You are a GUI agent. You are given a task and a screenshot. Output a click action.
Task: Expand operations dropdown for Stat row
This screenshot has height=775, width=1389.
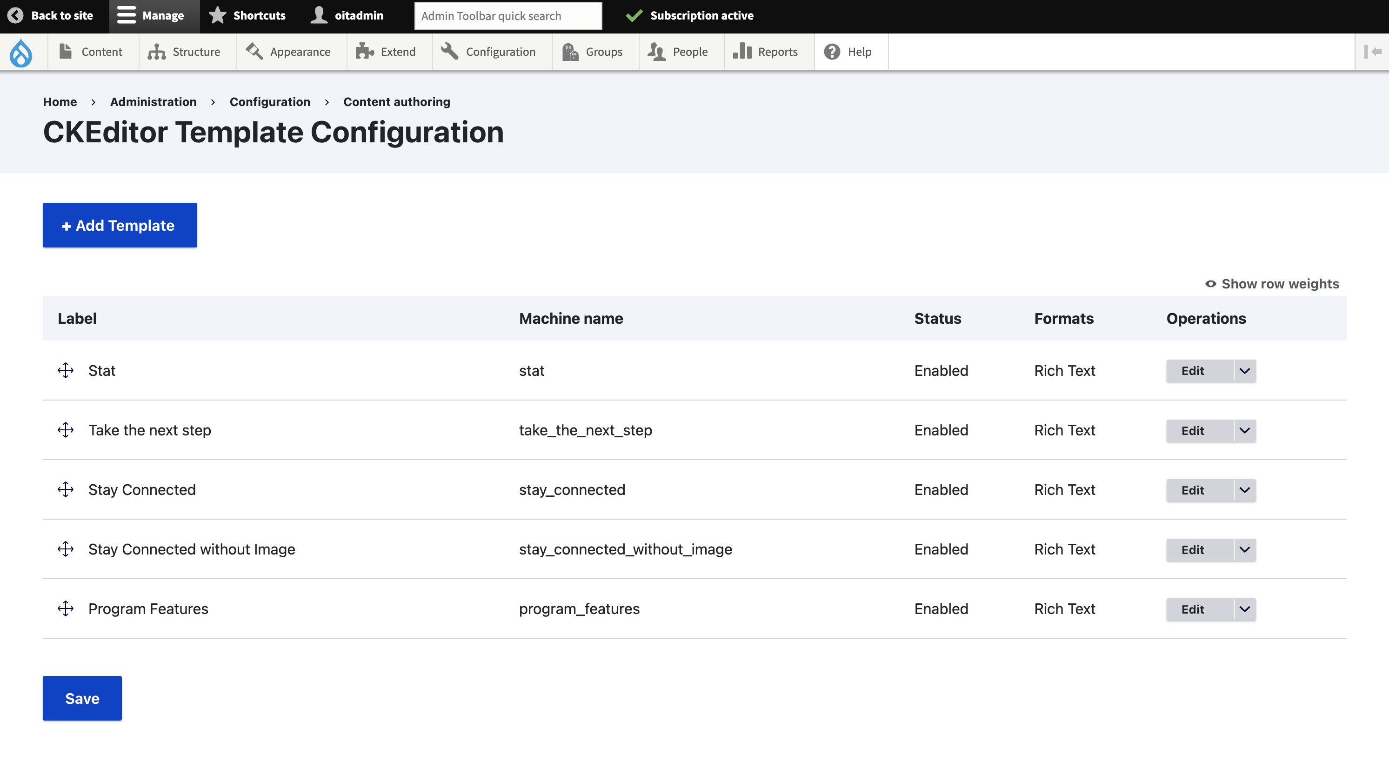point(1244,371)
